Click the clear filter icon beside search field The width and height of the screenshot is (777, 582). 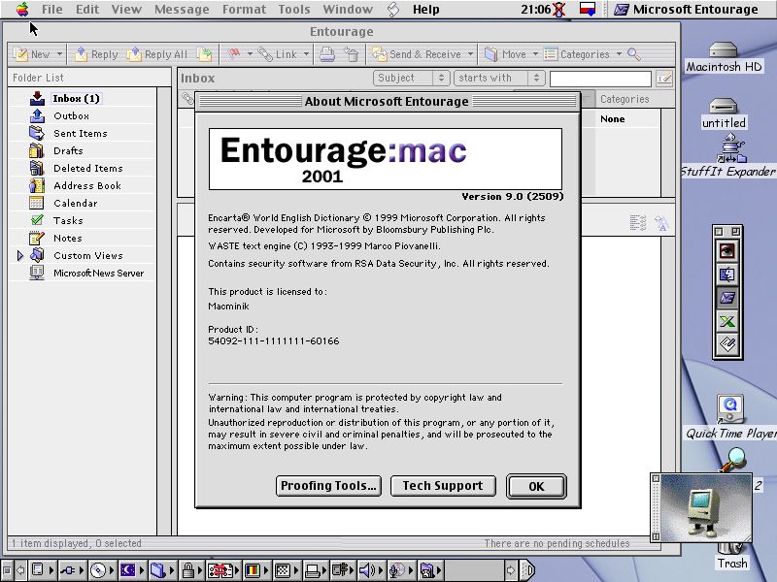[x=664, y=79]
